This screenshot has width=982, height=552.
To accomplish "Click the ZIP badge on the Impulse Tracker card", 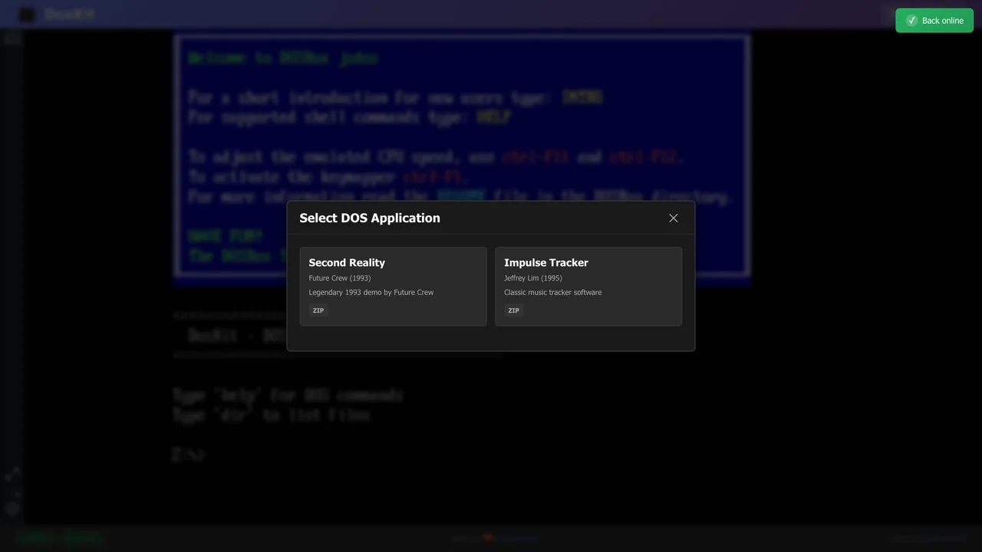I will (x=513, y=310).
